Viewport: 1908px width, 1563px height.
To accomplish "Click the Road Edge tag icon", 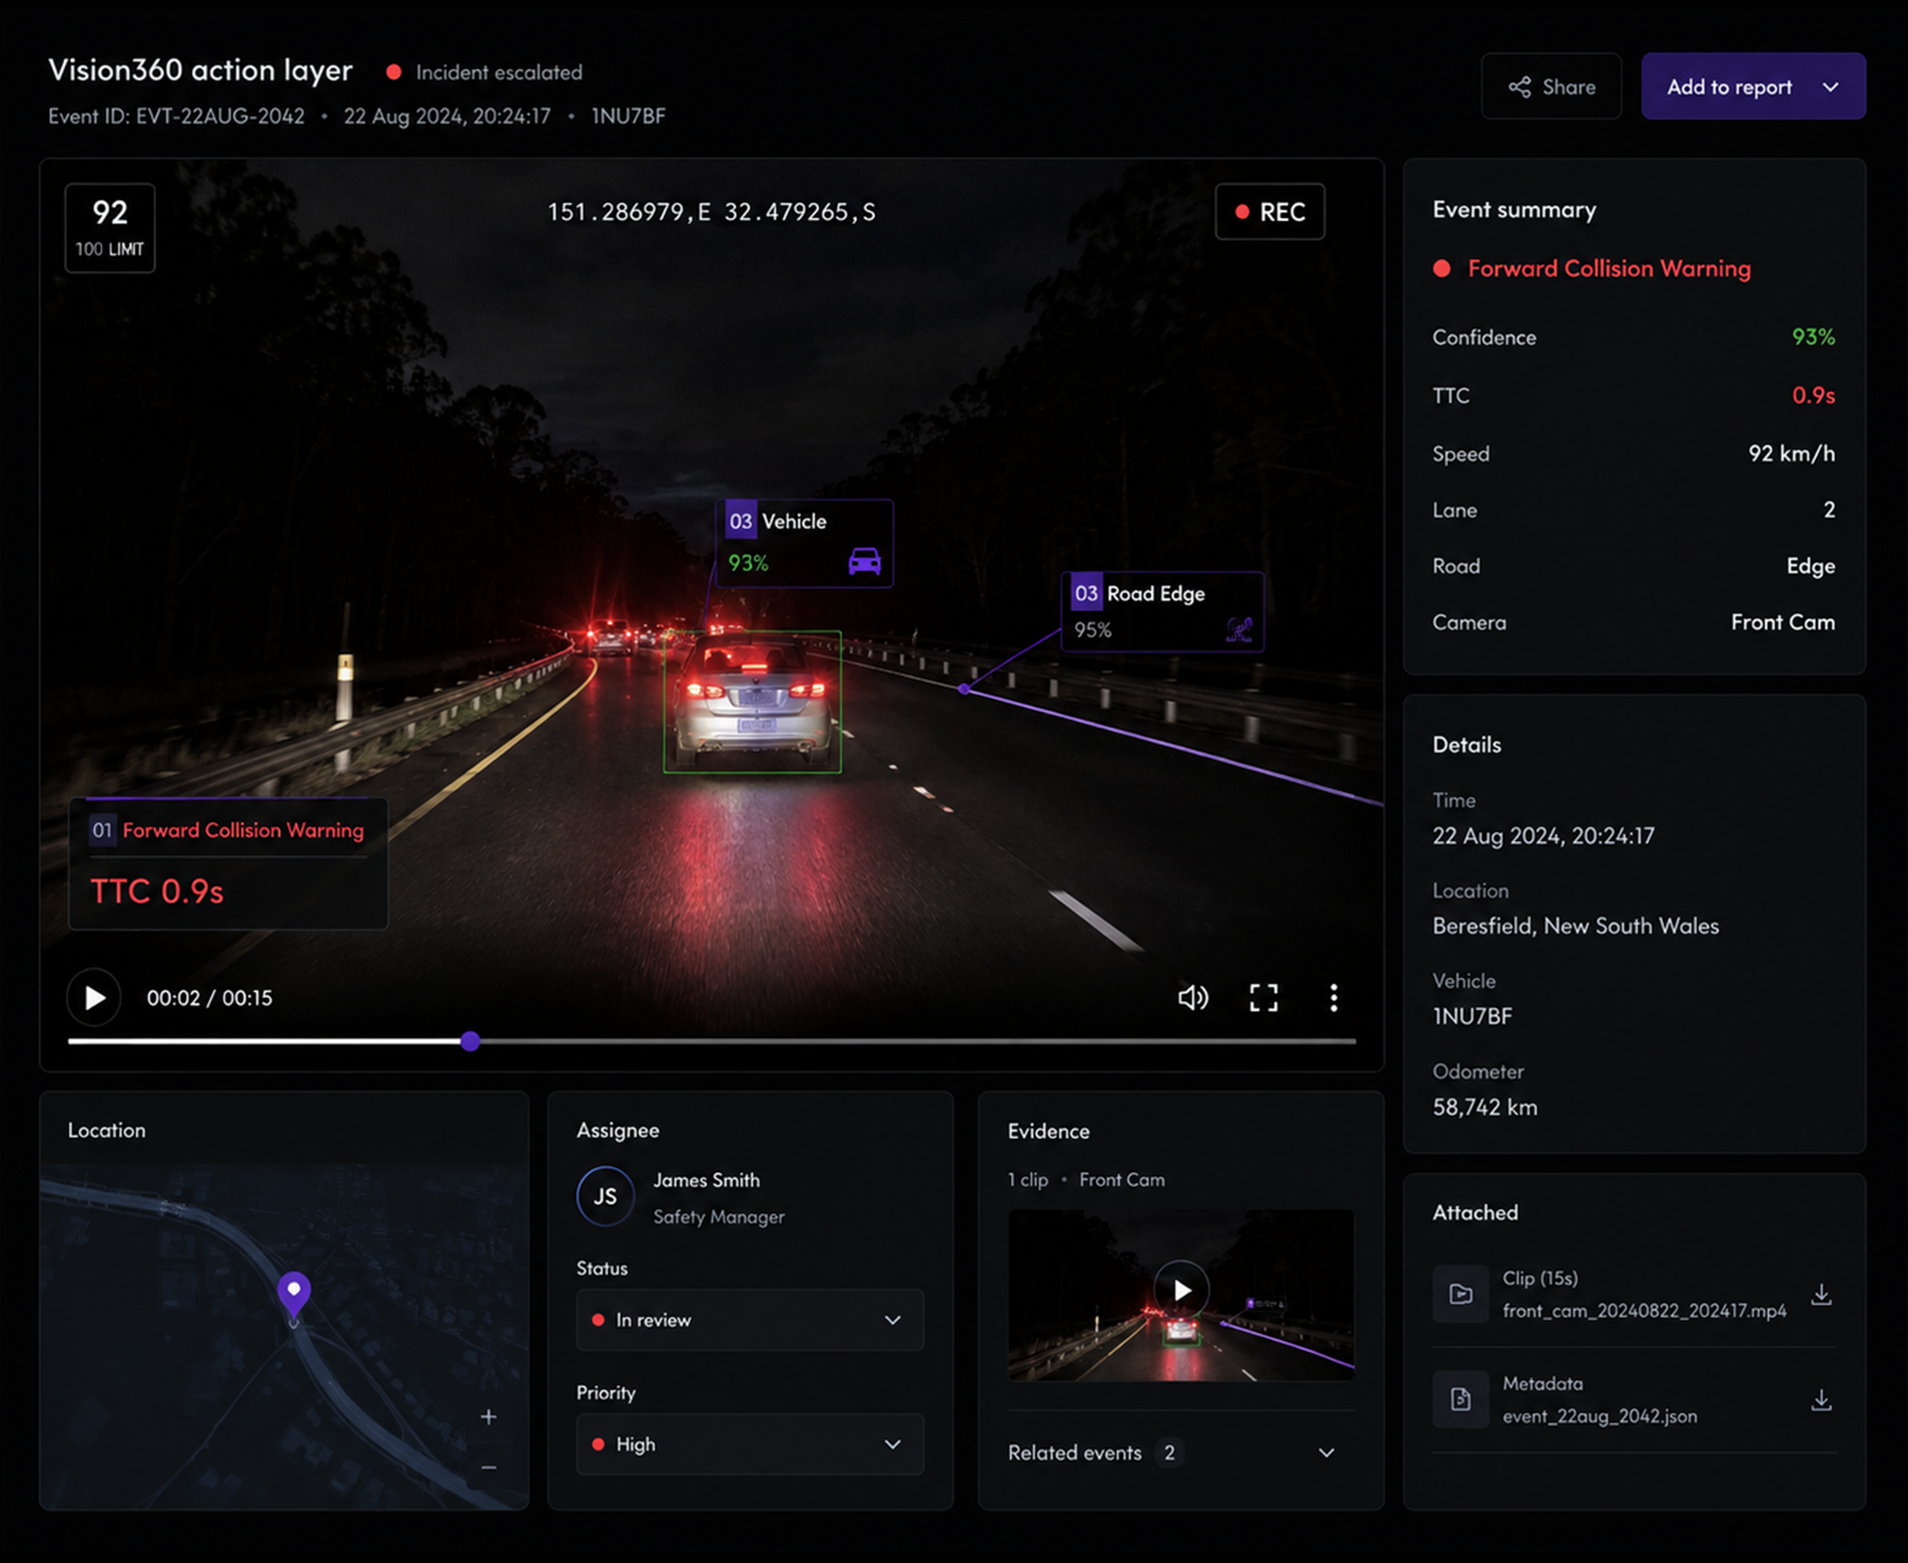I will [1239, 629].
